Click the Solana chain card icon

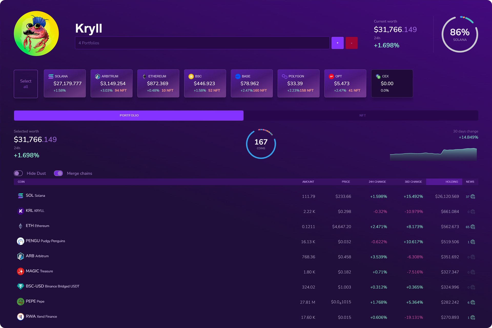click(x=51, y=76)
